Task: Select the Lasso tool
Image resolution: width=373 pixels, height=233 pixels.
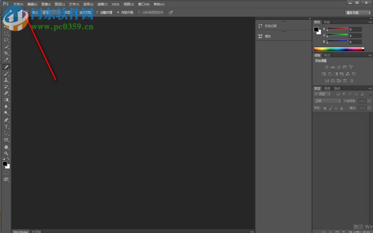Action: pos(6,40)
